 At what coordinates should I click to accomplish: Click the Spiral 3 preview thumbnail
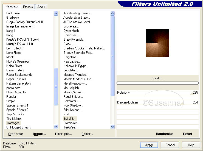(x=157, y=43)
